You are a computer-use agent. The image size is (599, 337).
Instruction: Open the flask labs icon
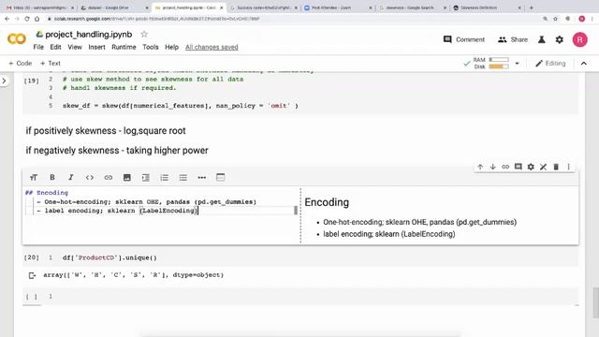(542, 39)
